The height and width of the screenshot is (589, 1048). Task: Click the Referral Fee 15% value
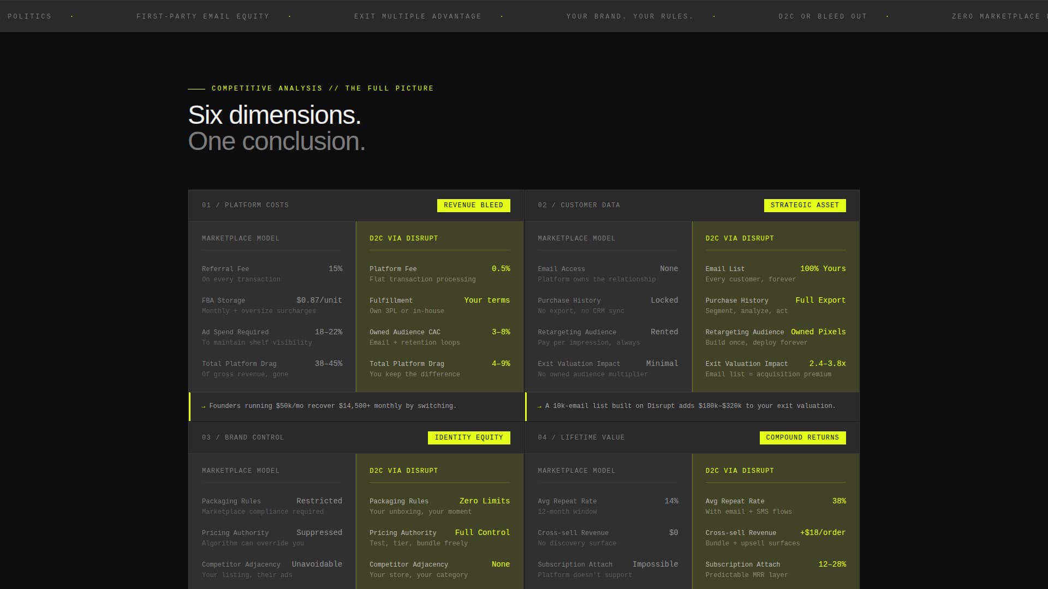pos(335,269)
